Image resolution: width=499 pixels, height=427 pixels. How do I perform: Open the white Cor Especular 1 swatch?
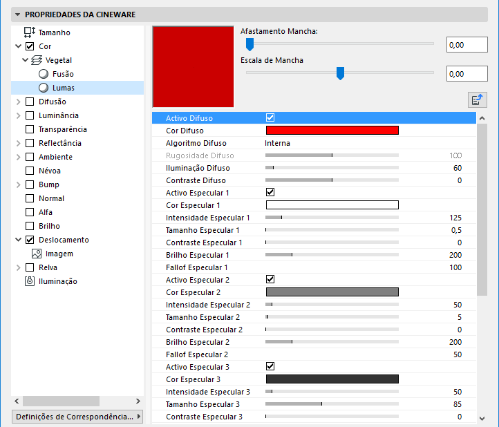click(x=332, y=205)
